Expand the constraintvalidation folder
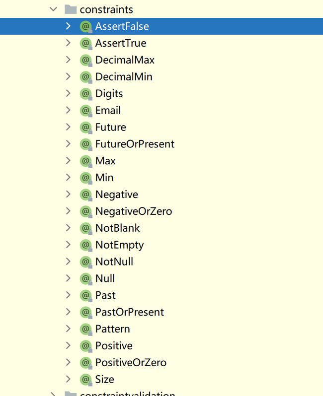 (53, 394)
